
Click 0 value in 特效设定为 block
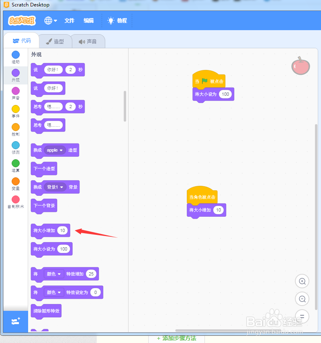coord(96,292)
